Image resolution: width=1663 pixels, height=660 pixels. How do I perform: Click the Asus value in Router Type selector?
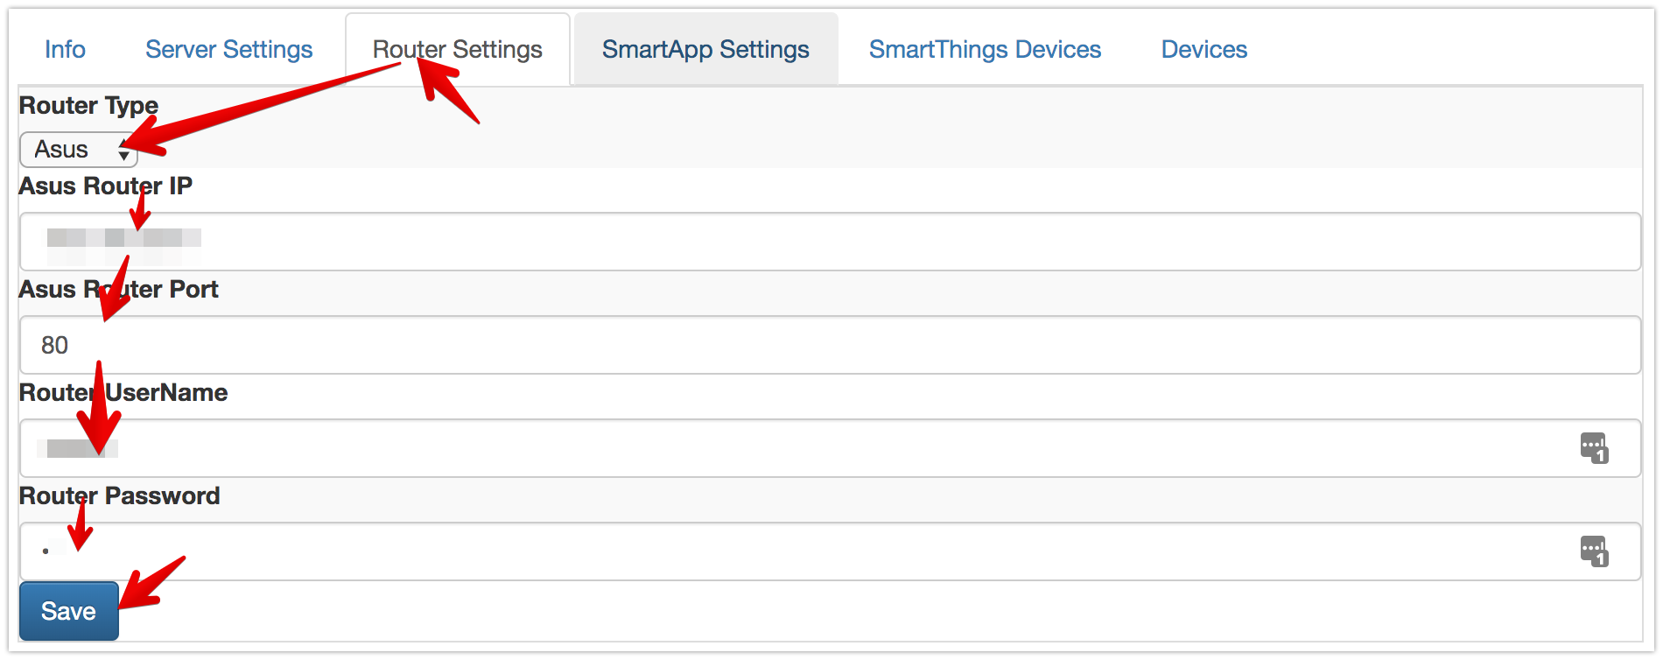(x=63, y=150)
